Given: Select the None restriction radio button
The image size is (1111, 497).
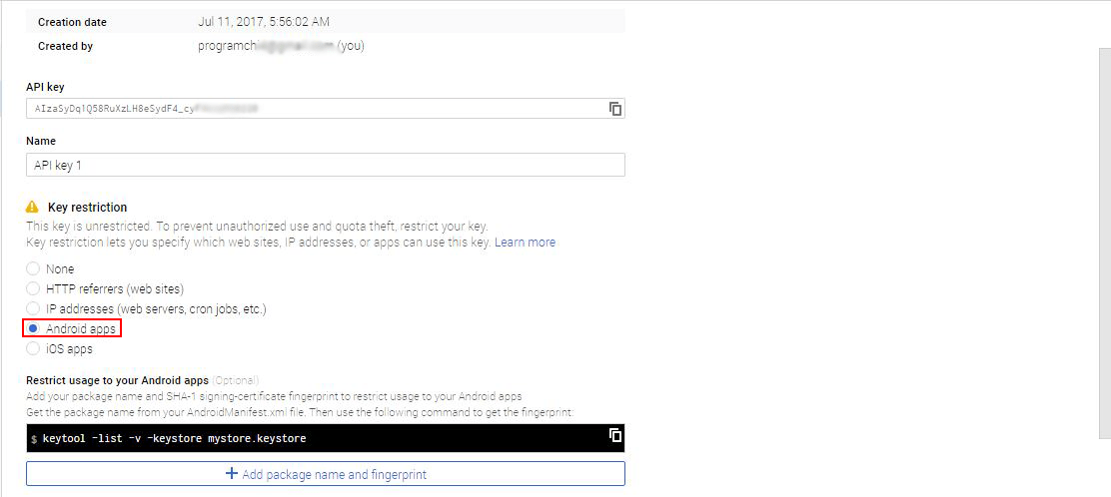Looking at the screenshot, I should (33, 269).
